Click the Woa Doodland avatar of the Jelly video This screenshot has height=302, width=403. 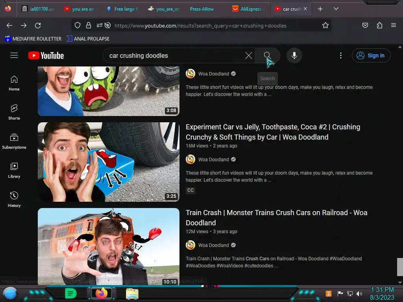[x=190, y=160]
